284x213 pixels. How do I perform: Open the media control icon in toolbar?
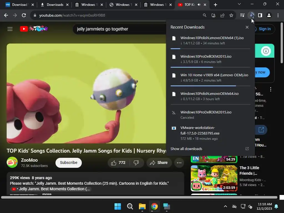(242, 16)
